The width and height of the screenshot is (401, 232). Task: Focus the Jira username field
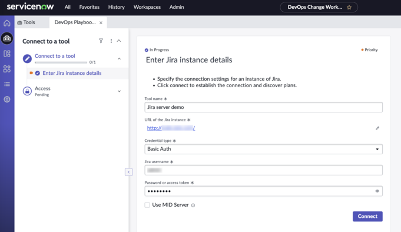click(263, 170)
